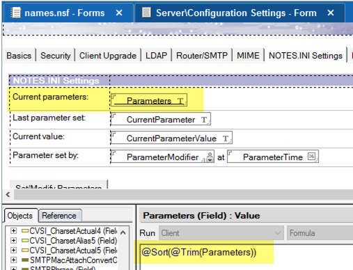Click the CVSI_CharsetActual4 field icon
This screenshot has height=270, width=353.
[25, 231]
